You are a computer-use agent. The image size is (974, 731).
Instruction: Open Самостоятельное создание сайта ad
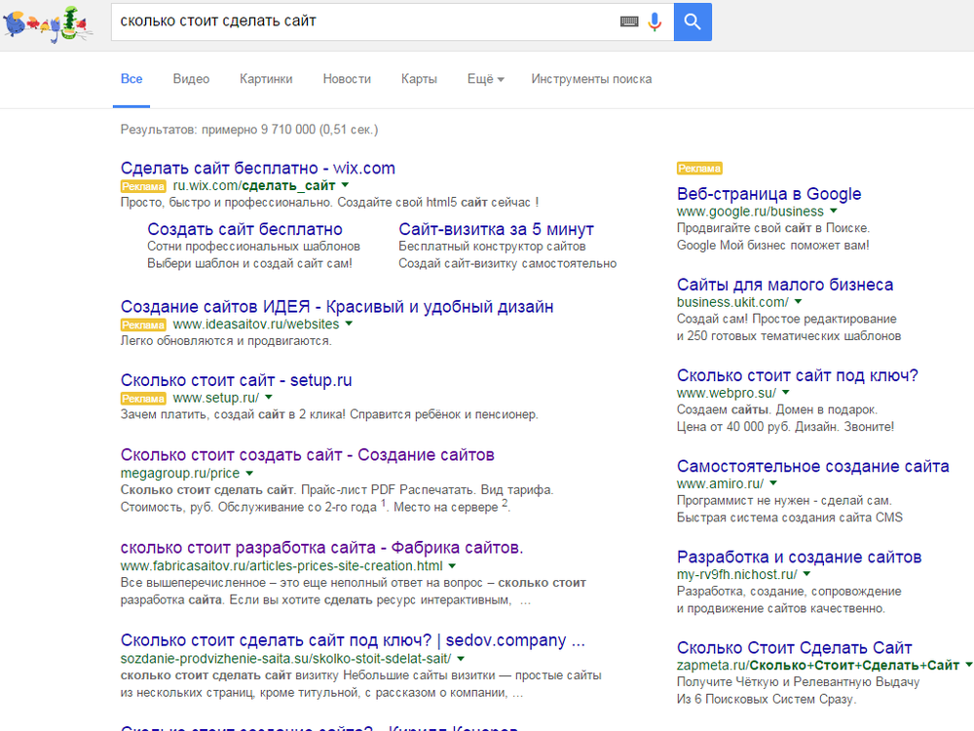tap(813, 466)
